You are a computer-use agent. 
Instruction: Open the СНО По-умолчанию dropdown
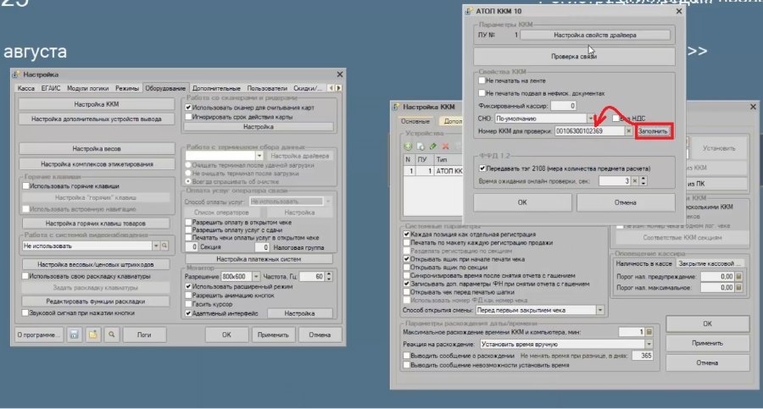590,119
